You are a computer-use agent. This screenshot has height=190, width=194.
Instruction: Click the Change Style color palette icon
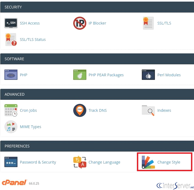point(148,162)
